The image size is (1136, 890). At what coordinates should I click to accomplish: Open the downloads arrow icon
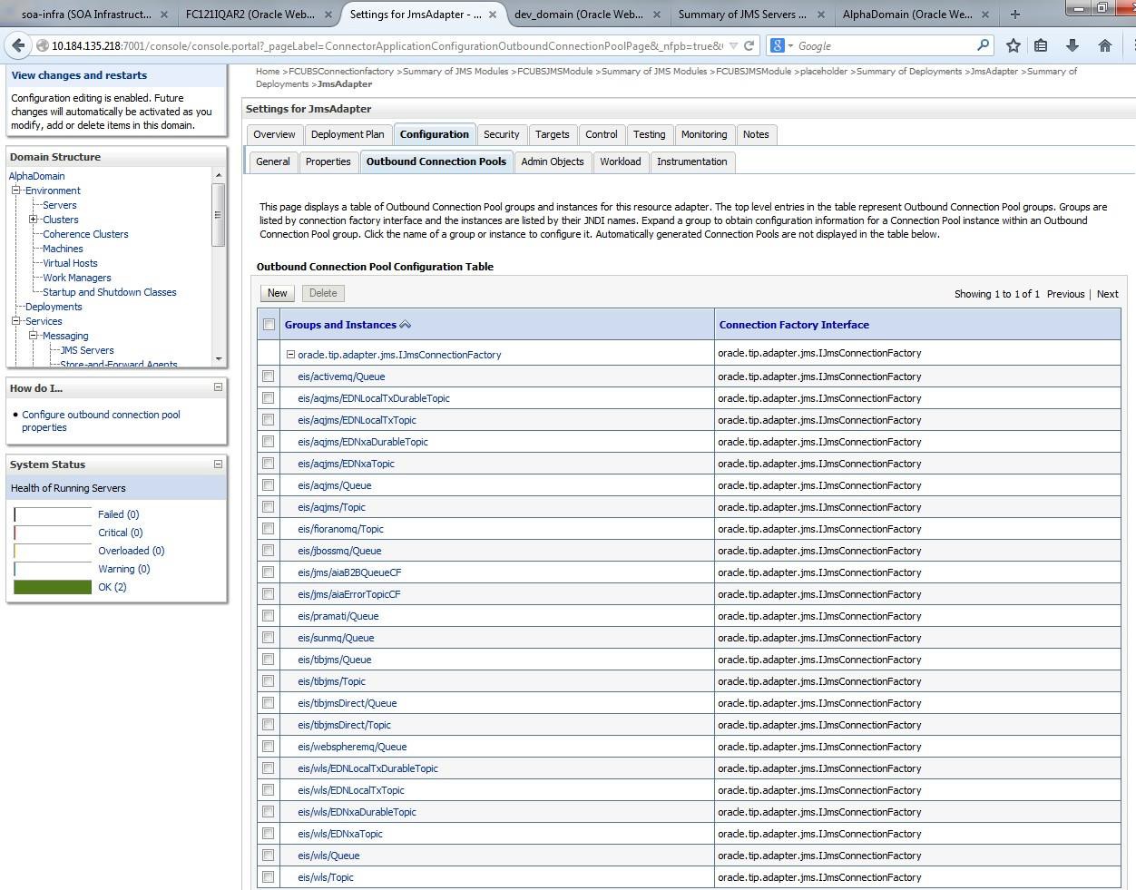click(1072, 45)
